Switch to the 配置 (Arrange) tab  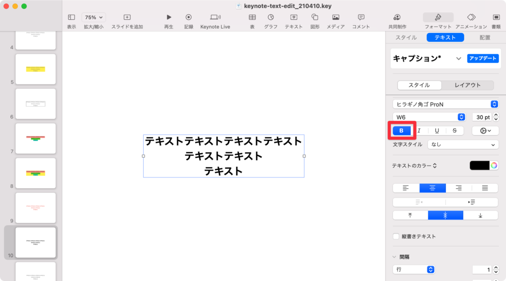(x=485, y=37)
